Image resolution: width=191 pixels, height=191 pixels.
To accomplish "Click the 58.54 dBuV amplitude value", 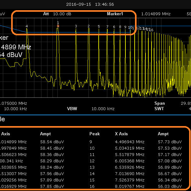I will coord(52,142).
